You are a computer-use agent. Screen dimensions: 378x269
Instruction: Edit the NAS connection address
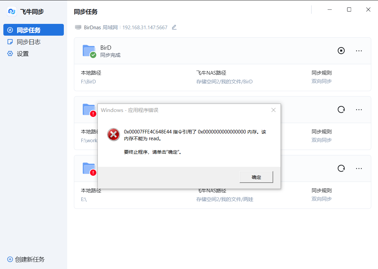pos(174,27)
